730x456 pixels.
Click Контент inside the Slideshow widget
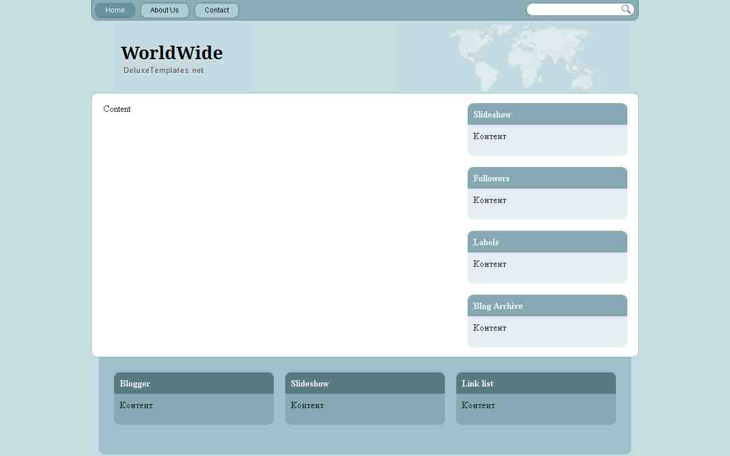coord(489,136)
